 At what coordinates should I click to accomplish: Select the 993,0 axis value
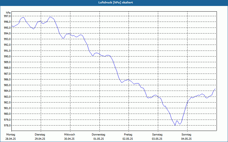pos(7,39)
